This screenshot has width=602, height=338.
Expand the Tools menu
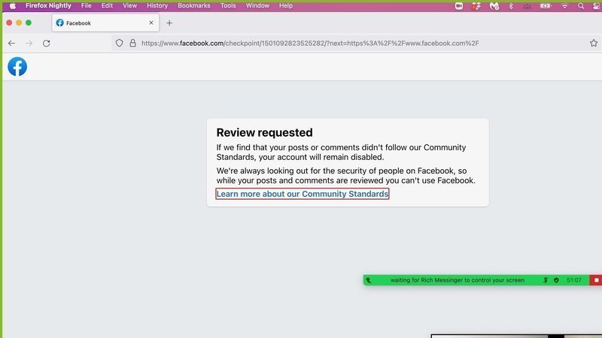coord(228,5)
